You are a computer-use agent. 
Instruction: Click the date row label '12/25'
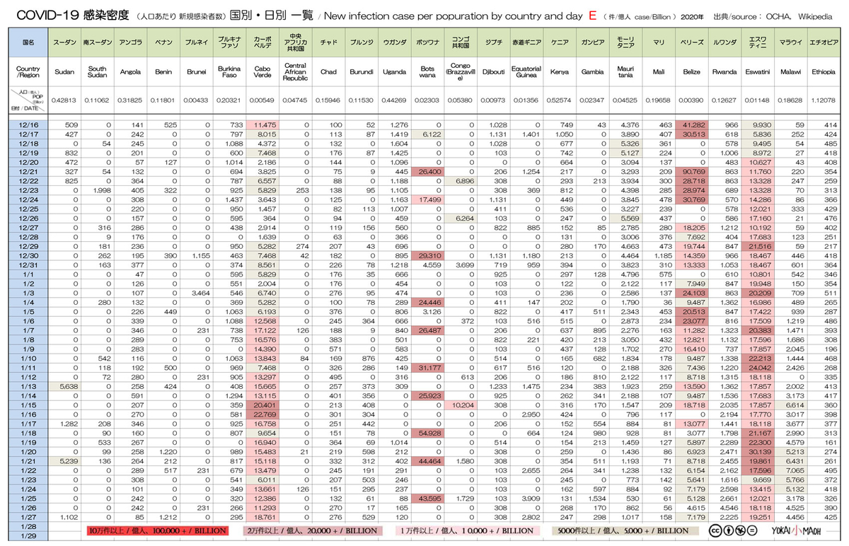[x=29, y=209]
